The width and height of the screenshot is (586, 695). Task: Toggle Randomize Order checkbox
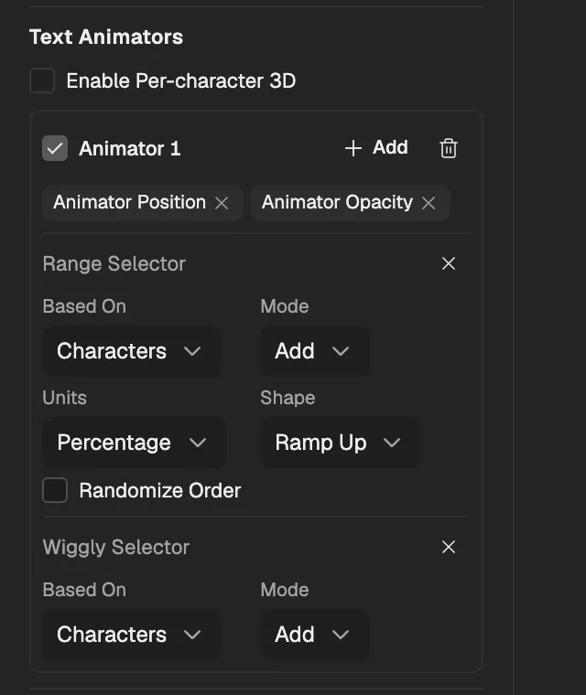55,490
